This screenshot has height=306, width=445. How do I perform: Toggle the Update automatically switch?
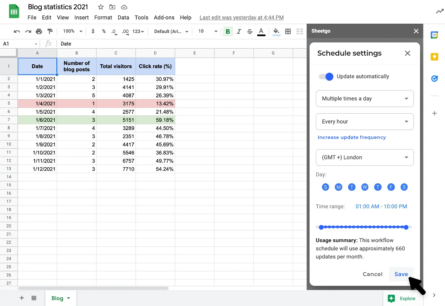326,76
